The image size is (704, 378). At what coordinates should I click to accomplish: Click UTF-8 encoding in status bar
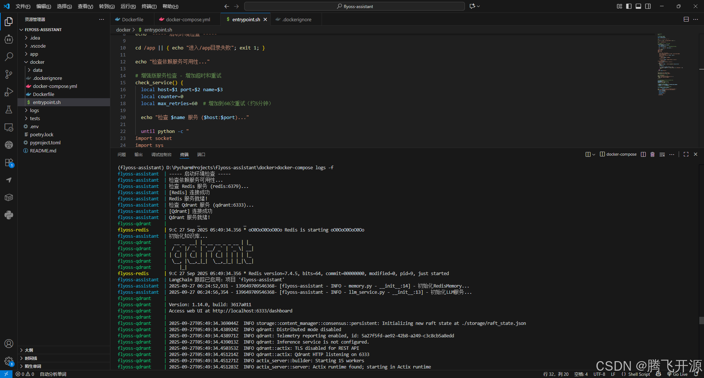(599, 374)
